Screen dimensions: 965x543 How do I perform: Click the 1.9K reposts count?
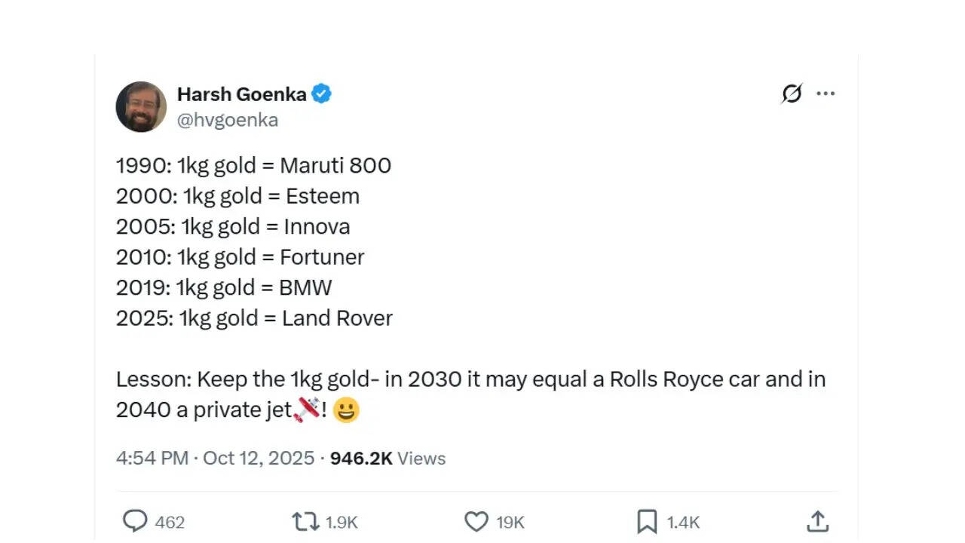coord(342,522)
